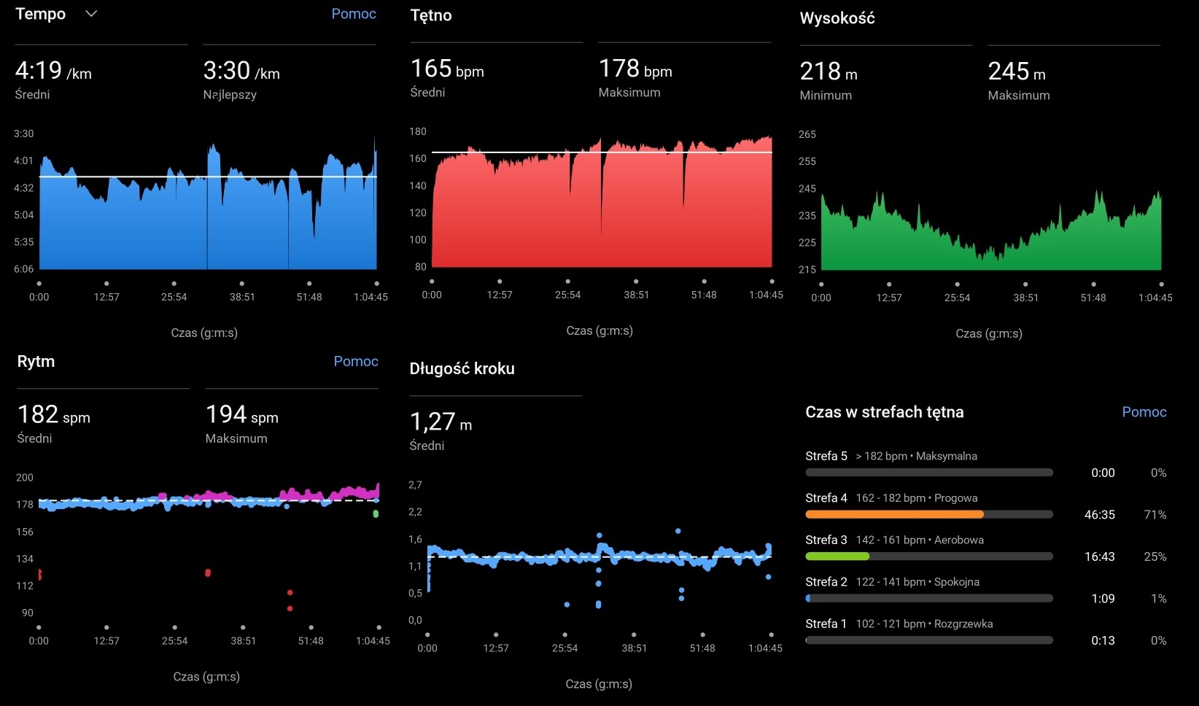Open Pomoc for heart rate zones
The width and height of the screenshot is (1199, 706).
click(1144, 412)
